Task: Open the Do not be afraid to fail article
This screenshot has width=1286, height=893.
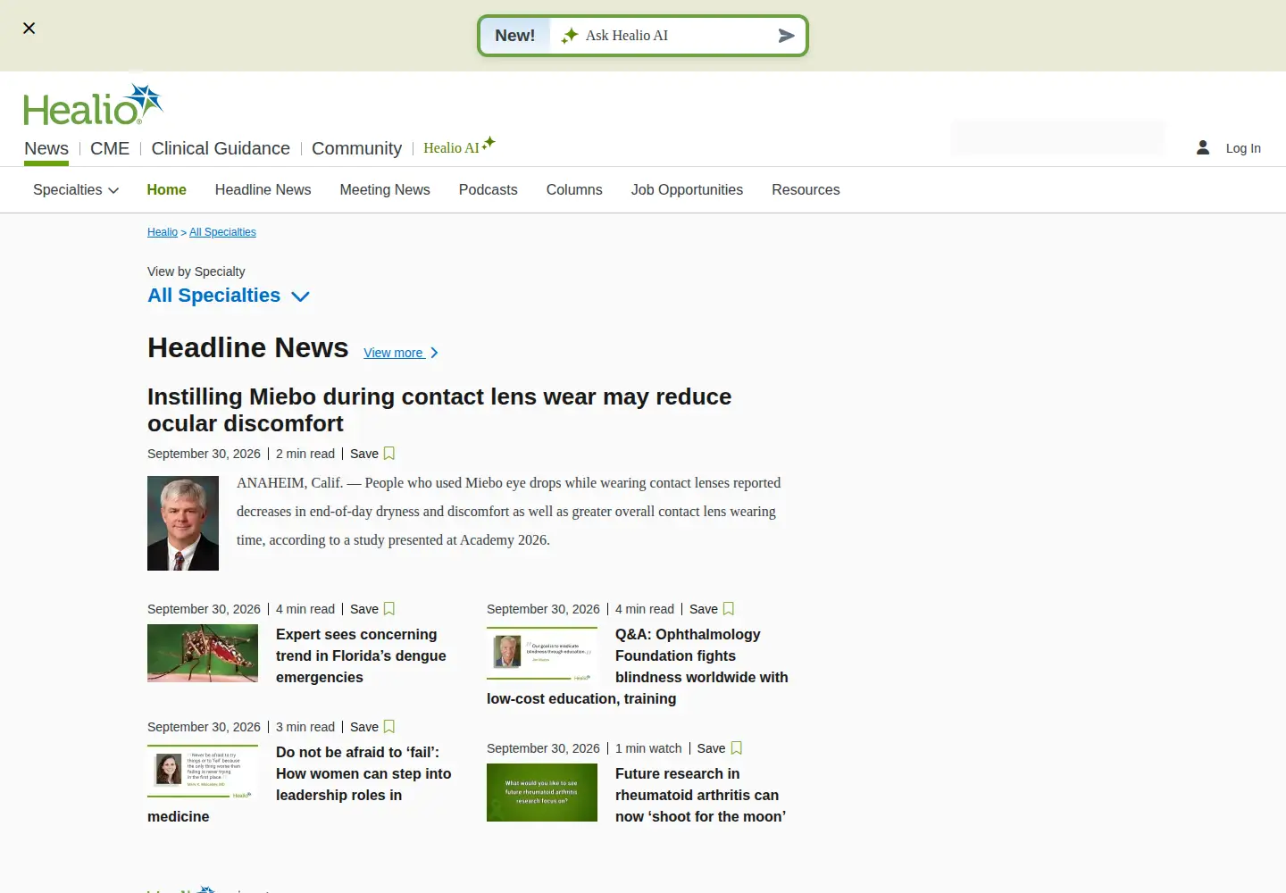Action: tap(299, 784)
